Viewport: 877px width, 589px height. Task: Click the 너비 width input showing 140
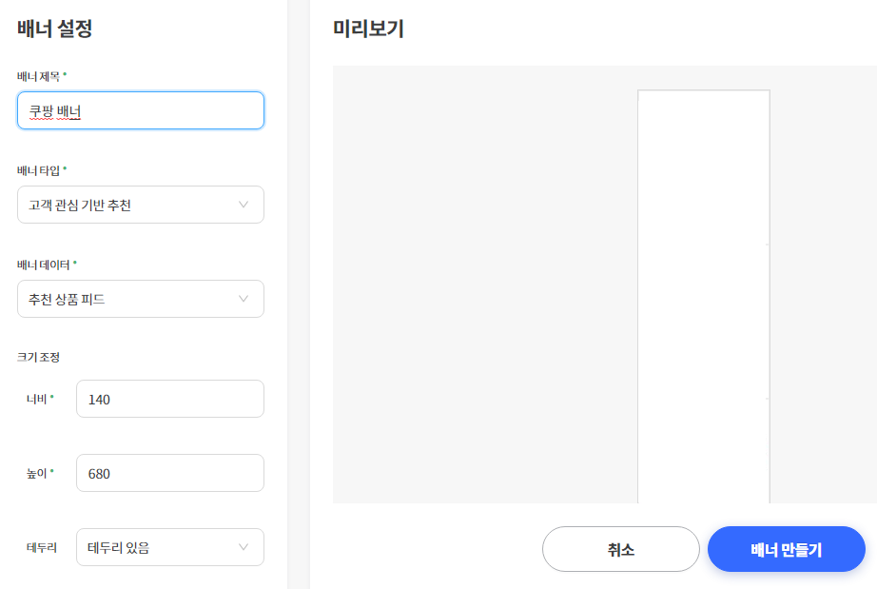169,399
